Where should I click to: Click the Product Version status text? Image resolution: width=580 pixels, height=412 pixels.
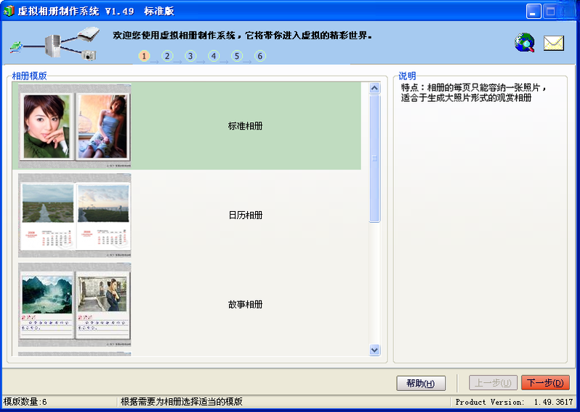tap(514, 402)
